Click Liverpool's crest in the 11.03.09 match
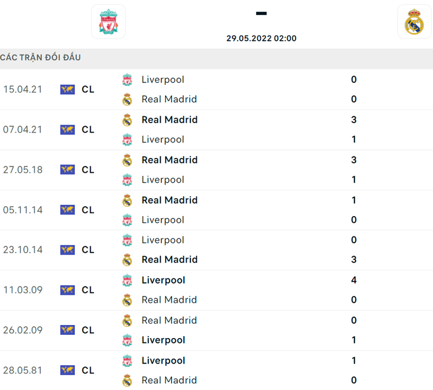 coord(127,280)
